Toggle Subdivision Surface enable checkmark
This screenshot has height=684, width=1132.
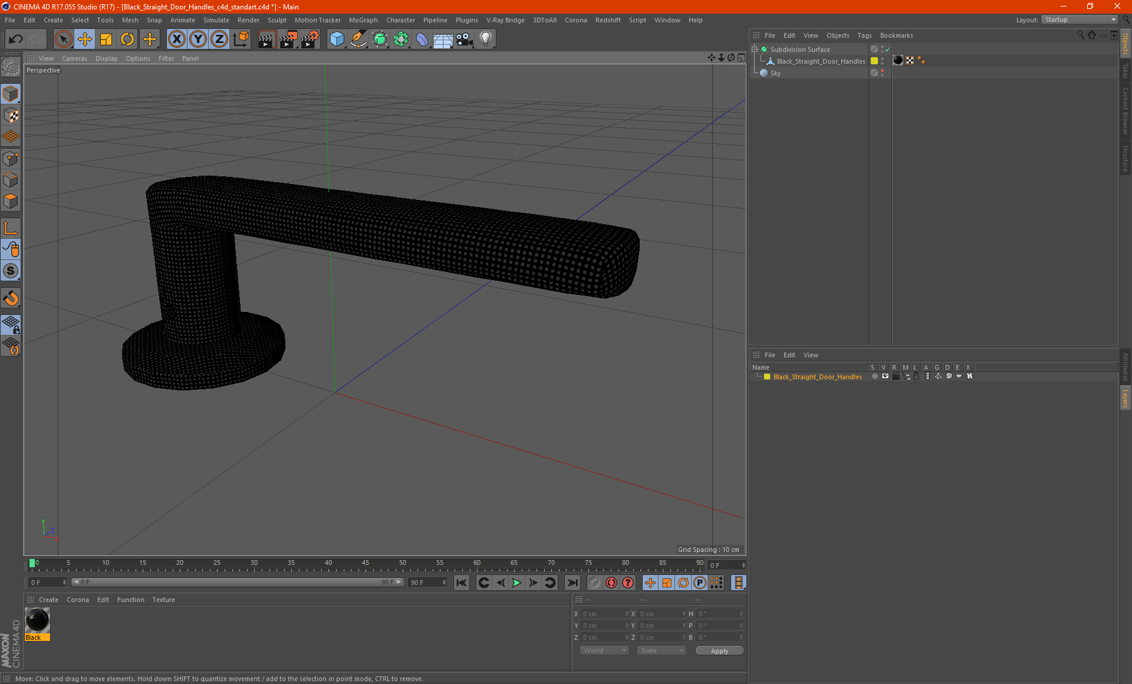(x=887, y=50)
